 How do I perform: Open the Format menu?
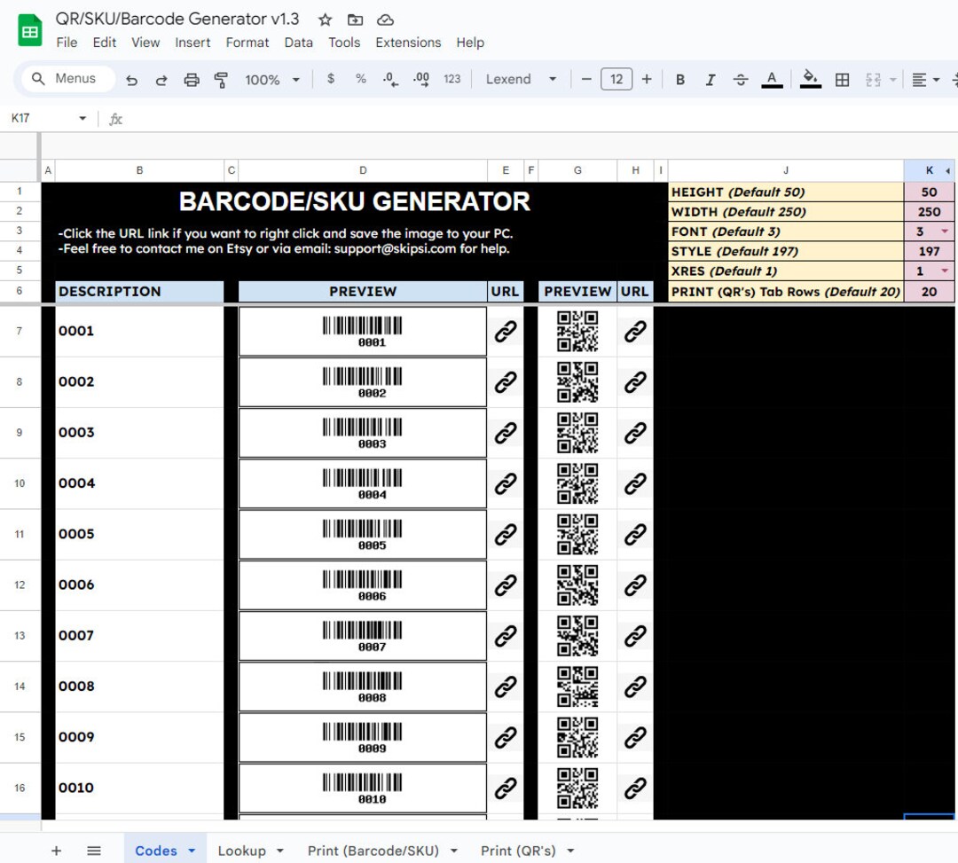pos(247,43)
